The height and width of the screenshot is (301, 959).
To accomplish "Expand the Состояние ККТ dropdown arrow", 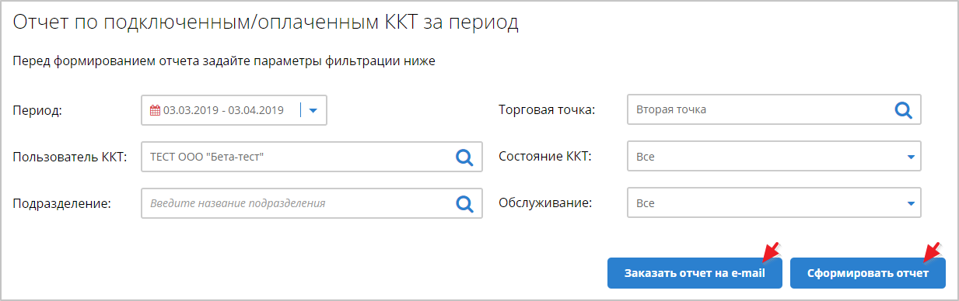I will 910,157.
